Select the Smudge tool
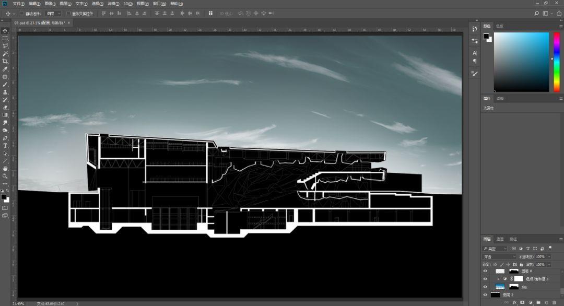 5,123
